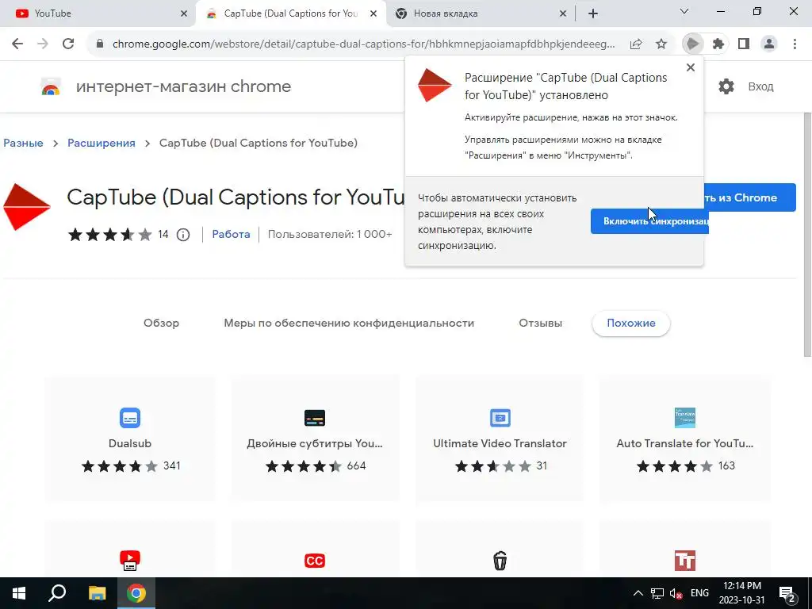This screenshot has height=609, width=812.
Task: Open the Windows Start menu
Action: tap(19, 593)
